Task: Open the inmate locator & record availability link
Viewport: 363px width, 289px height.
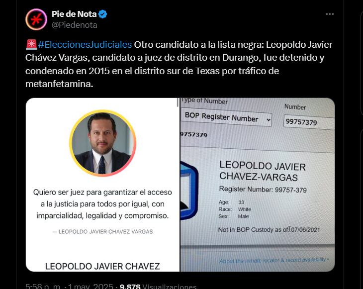Action: (272, 260)
